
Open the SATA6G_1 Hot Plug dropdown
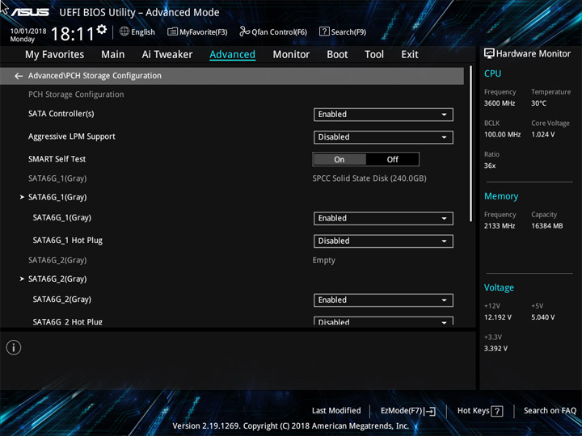click(383, 241)
